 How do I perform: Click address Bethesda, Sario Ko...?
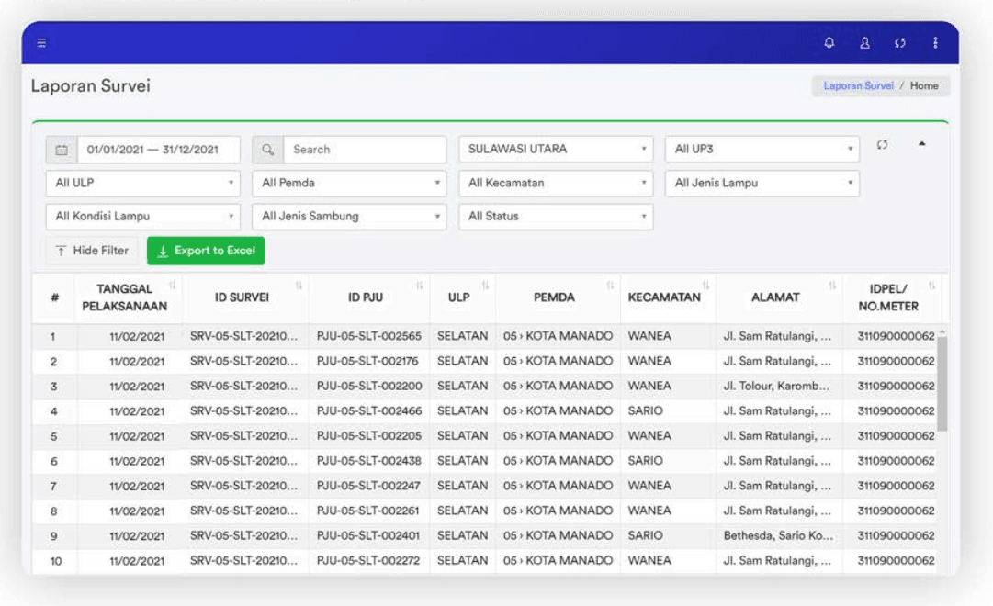point(778,535)
